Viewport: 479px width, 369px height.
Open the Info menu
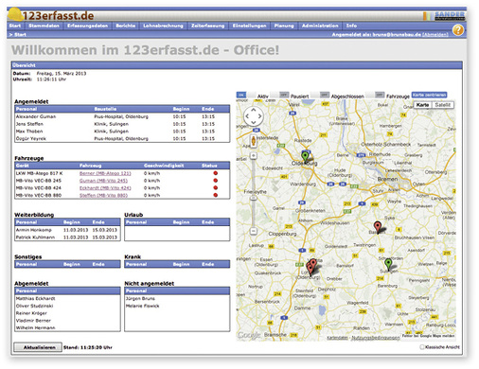[x=351, y=26]
